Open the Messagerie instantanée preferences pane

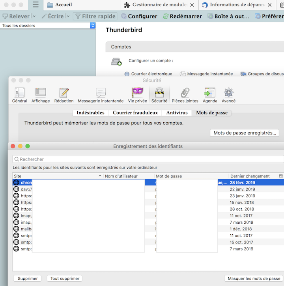pyautogui.click(x=101, y=95)
